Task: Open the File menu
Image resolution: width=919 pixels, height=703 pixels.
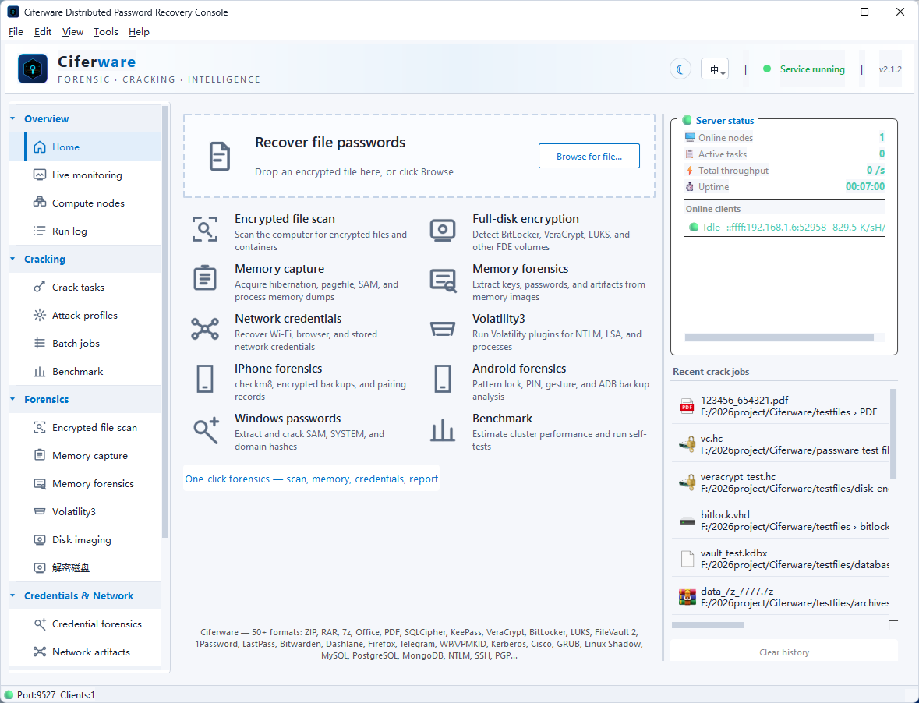Action: [x=16, y=32]
